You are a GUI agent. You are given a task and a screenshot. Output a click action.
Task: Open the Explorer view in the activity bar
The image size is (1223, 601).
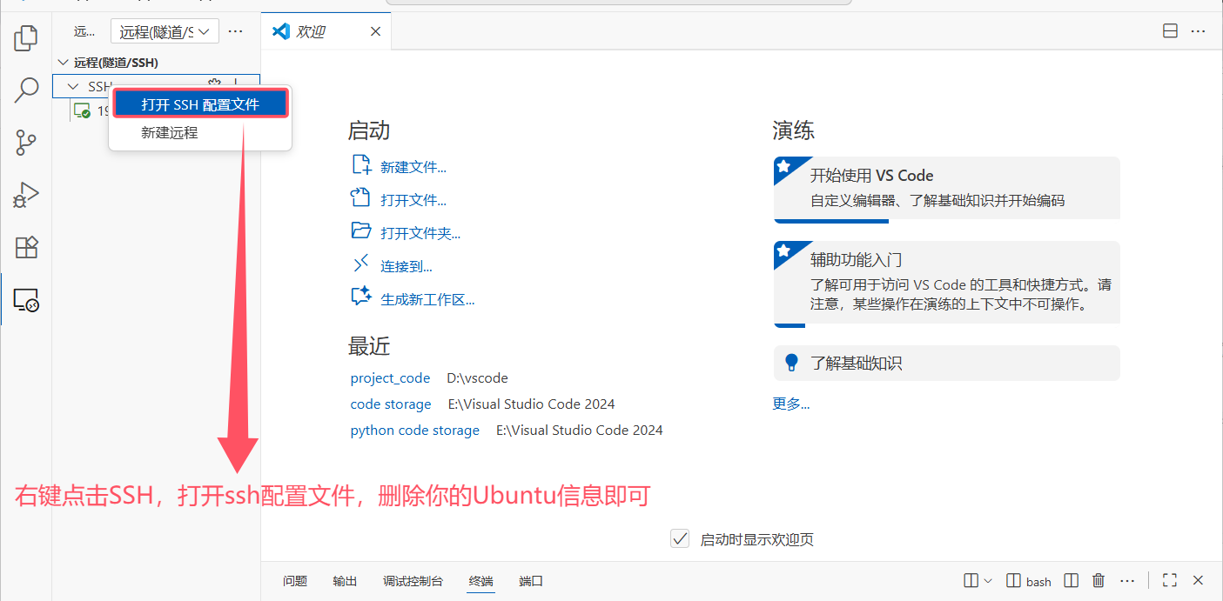[x=25, y=38]
